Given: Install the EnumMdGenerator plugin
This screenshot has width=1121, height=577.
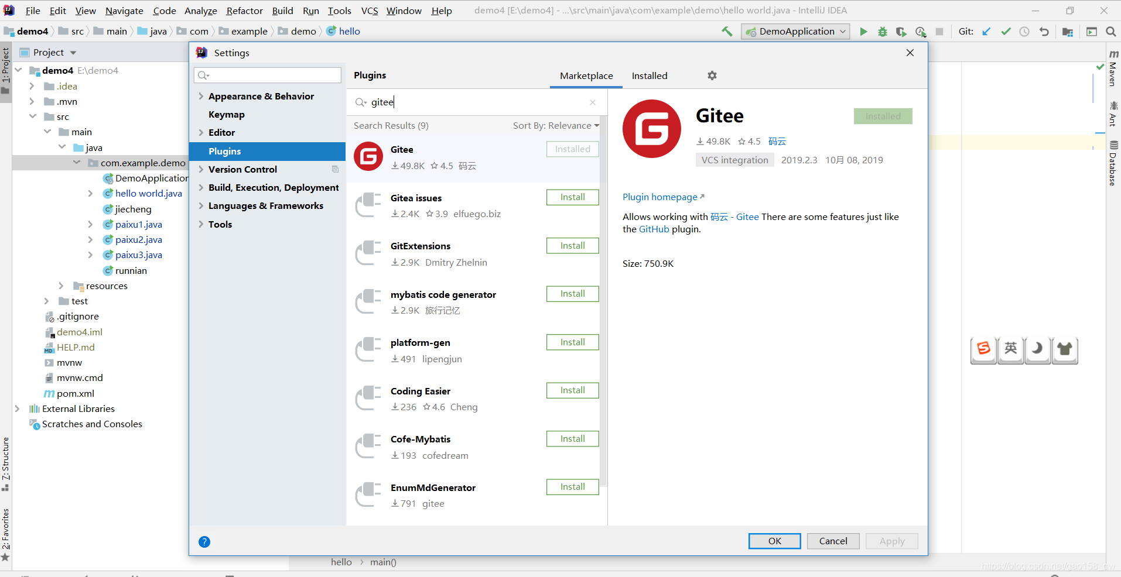Looking at the screenshot, I should pyautogui.click(x=573, y=487).
